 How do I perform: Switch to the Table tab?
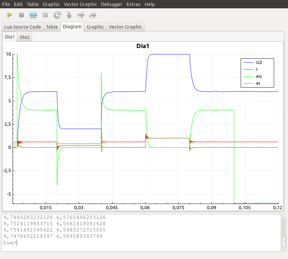click(x=52, y=27)
